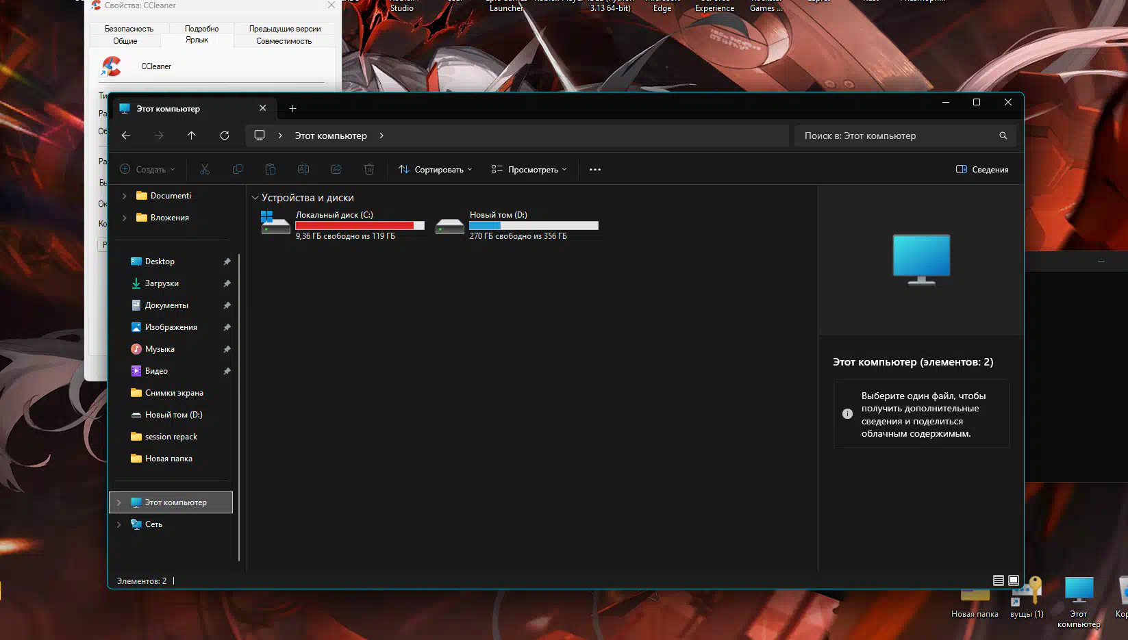This screenshot has width=1128, height=640.
Task: Unpin Изображения from quick access
Action: [x=227, y=327]
